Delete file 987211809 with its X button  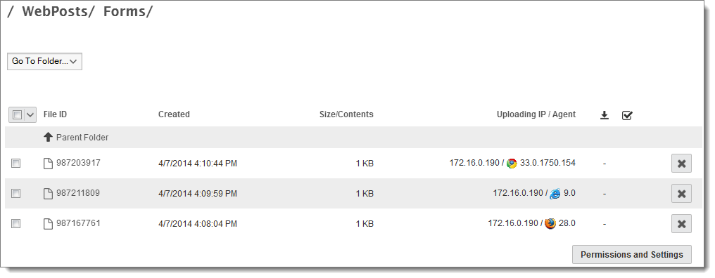681,193
